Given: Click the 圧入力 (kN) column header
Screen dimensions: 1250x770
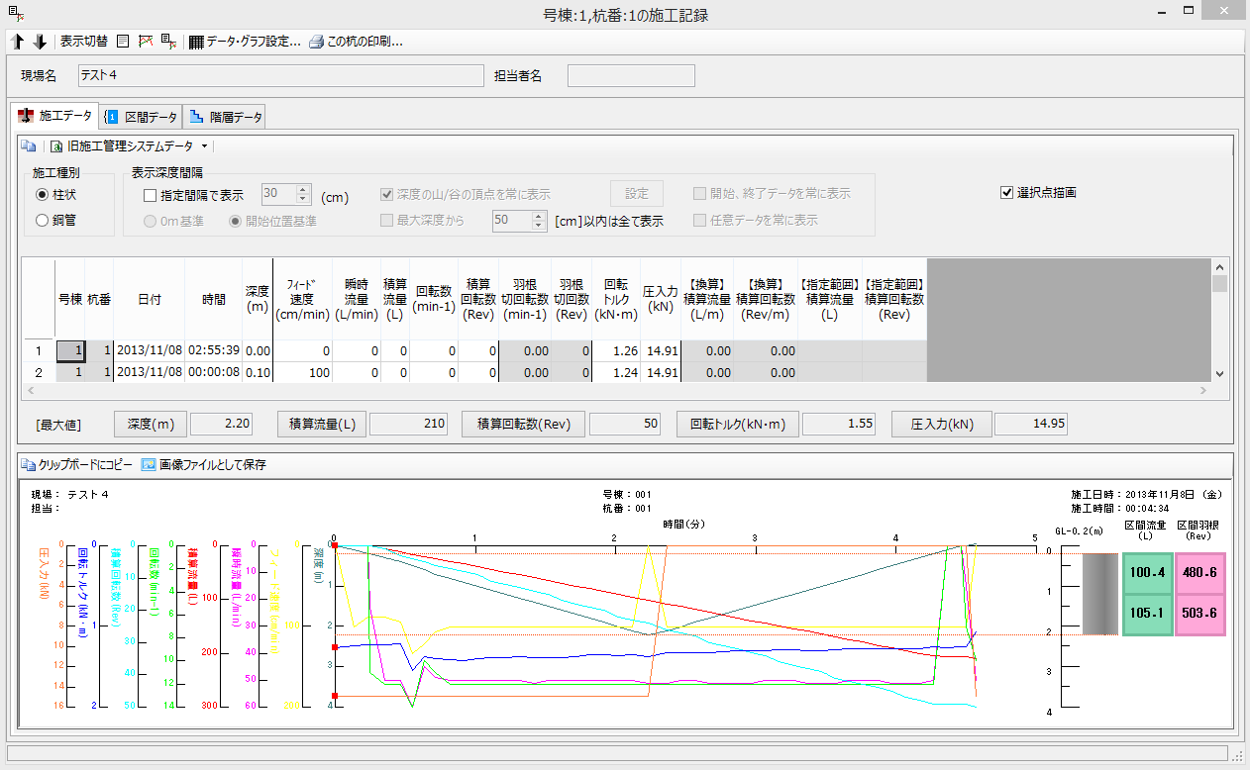Looking at the screenshot, I should [661, 299].
